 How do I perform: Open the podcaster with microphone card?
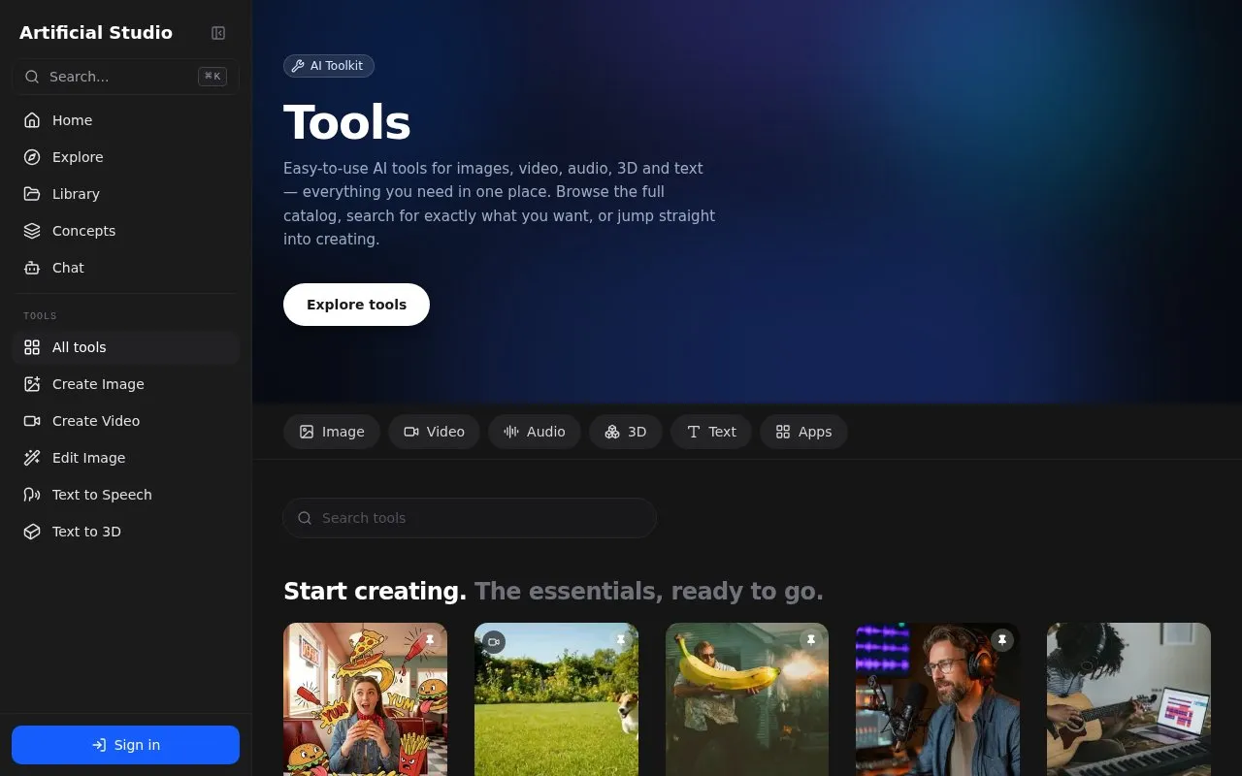937,699
